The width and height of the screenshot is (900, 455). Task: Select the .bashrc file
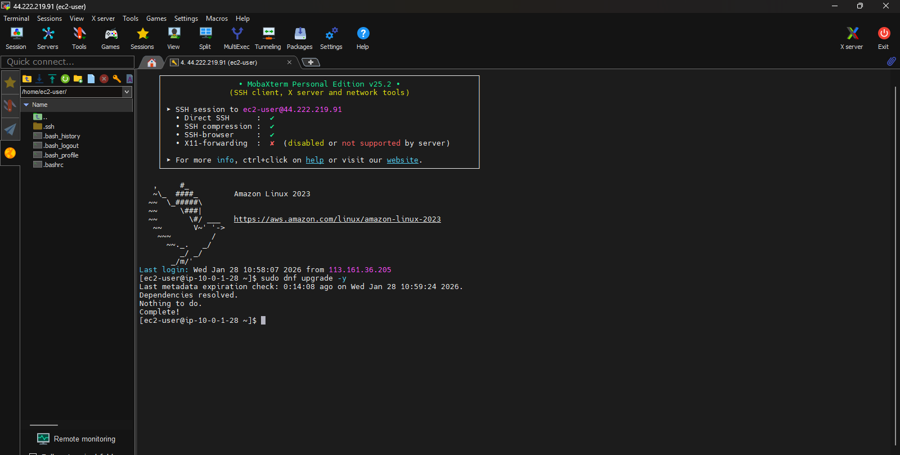(x=48, y=165)
